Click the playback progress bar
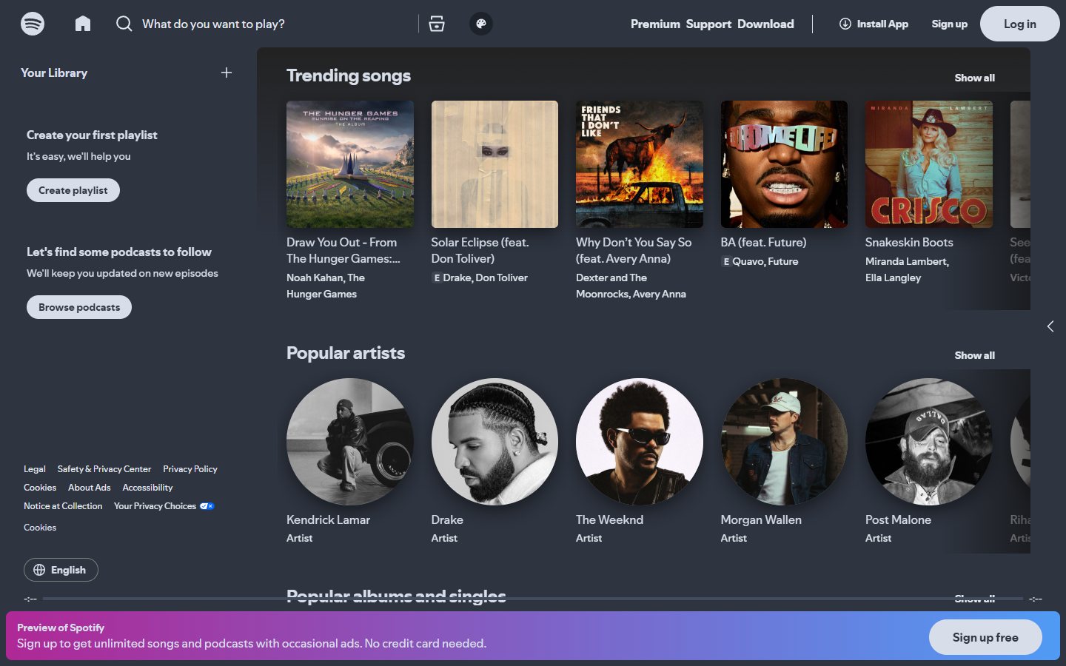The image size is (1066, 666). pos(533,599)
